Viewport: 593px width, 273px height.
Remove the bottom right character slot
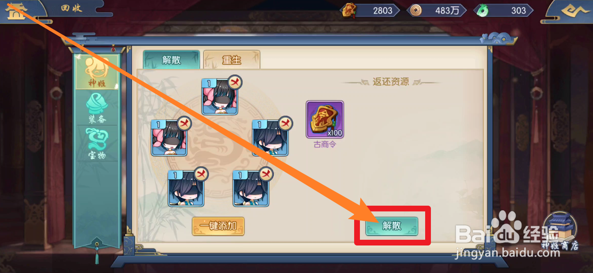pyautogui.click(x=266, y=174)
